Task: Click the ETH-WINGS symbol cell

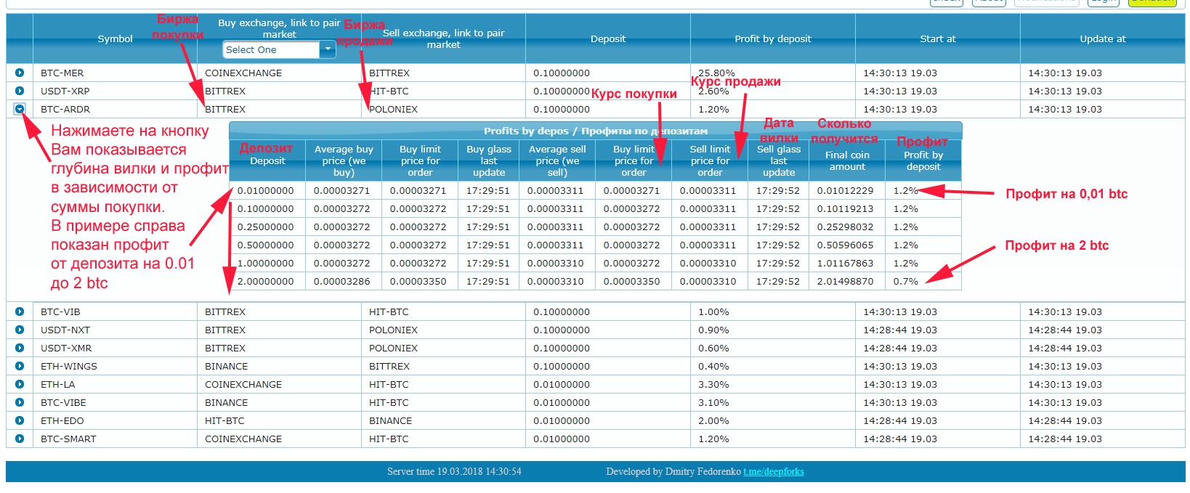Action: tap(115, 366)
